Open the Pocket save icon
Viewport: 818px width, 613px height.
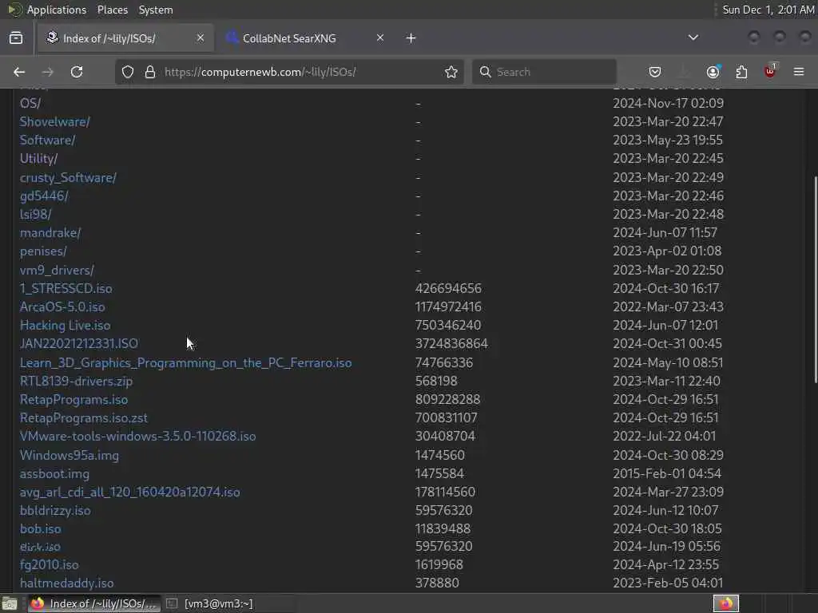click(655, 72)
